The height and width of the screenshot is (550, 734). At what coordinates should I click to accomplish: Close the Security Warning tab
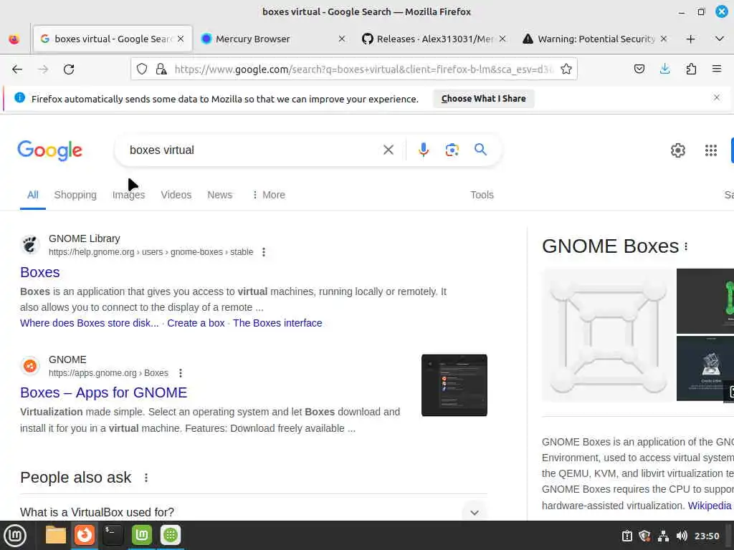(x=663, y=39)
